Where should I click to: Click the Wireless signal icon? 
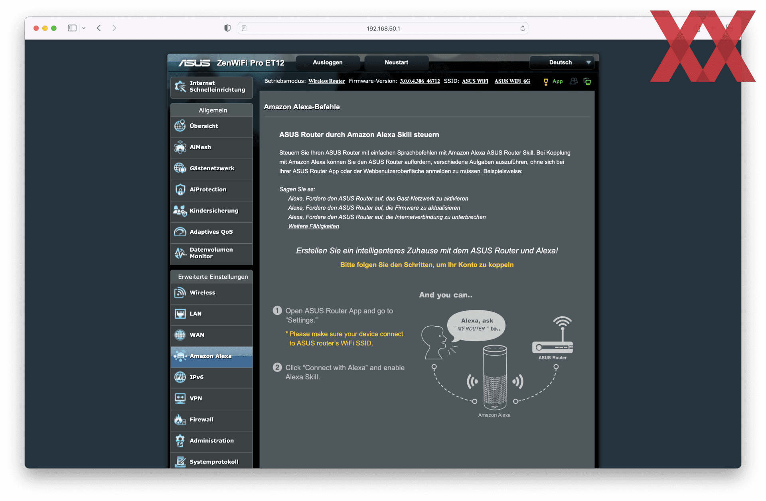tap(180, 293)
